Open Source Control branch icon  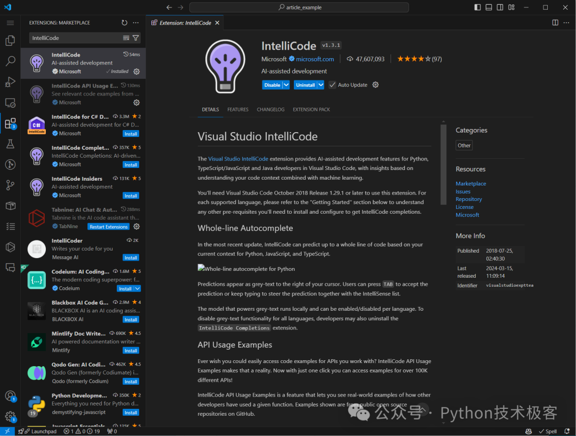coord(10,185)
